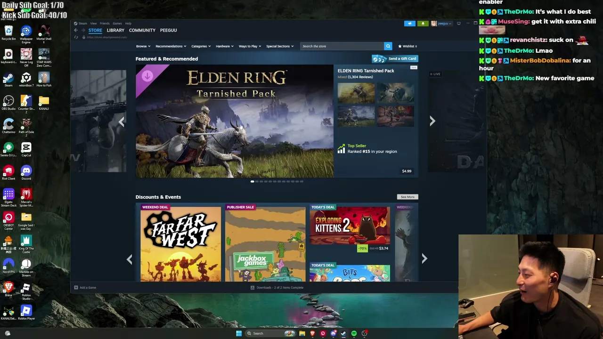The height and width of the screenshot is (339, 603).
Task: Open Elgato Stream Deck shortcut
Action: coord(8,198)
